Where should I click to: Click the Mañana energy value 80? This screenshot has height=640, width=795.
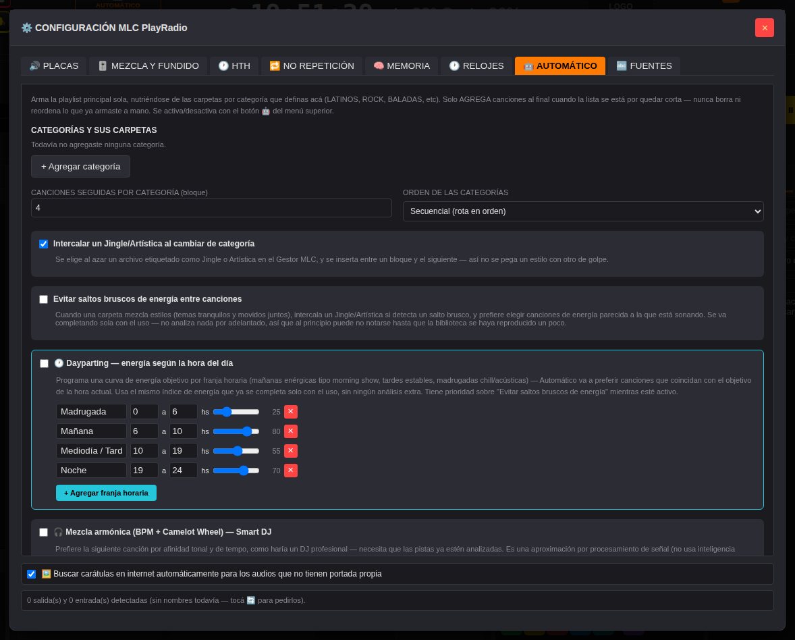click(276, 431)
